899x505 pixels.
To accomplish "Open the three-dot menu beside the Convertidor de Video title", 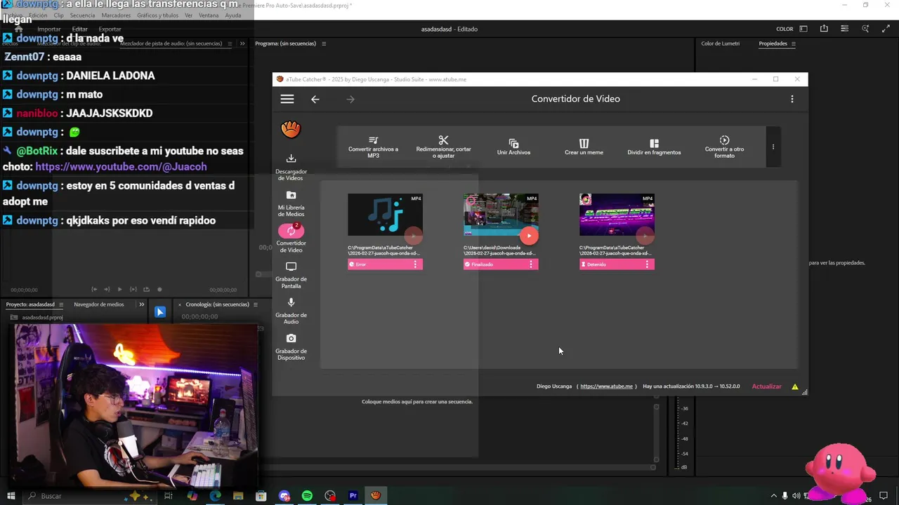I will coord(792,99).
